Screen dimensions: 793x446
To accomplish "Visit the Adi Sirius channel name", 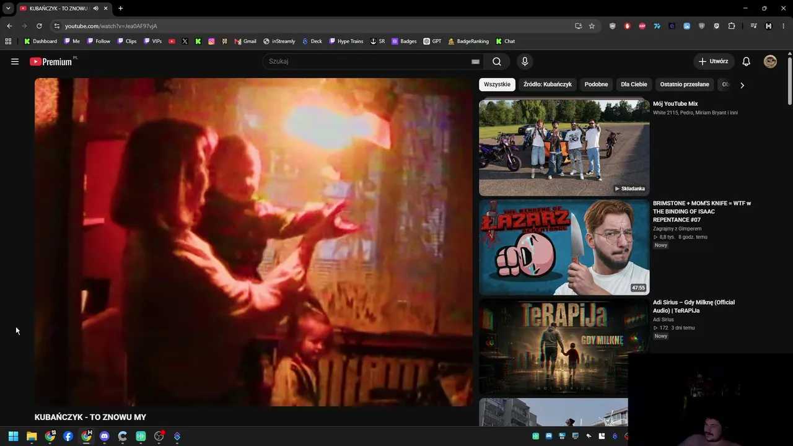I will (663, 320).
